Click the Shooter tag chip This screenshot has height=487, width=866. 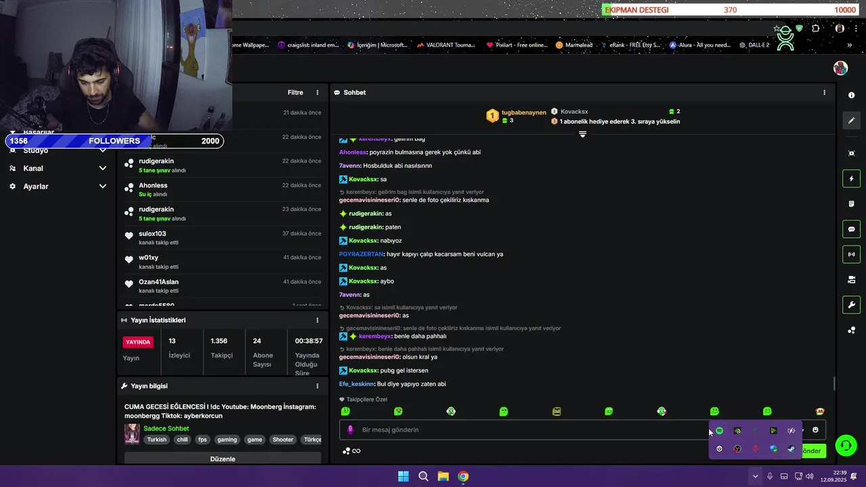283,440
